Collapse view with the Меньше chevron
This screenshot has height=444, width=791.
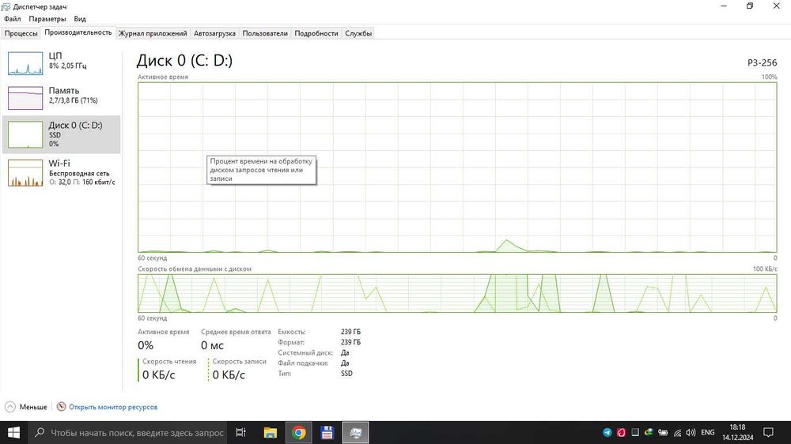10,407
